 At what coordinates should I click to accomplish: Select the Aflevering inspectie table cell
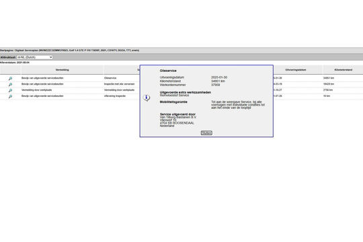click(x=115, y=96)
